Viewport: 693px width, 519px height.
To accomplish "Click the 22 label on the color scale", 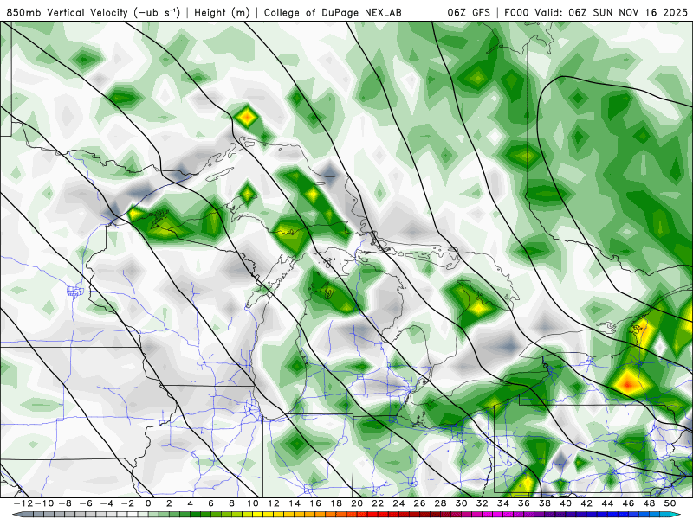I will click(378, 503).
